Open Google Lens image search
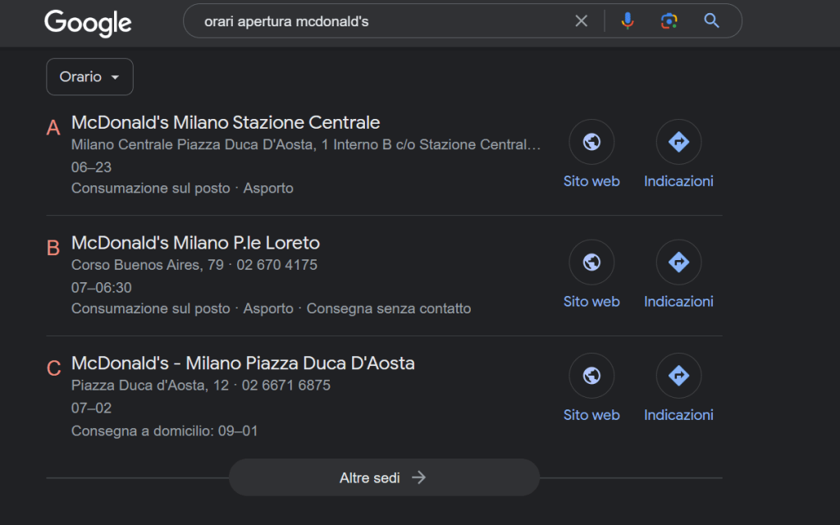This screenshot has width=840, height=525. pyautogui.click(x=669, y=21)
